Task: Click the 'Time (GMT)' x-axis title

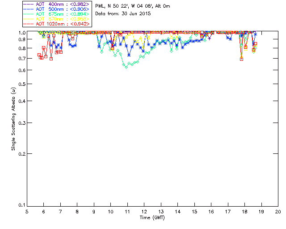Action: (x=152, y=218)
